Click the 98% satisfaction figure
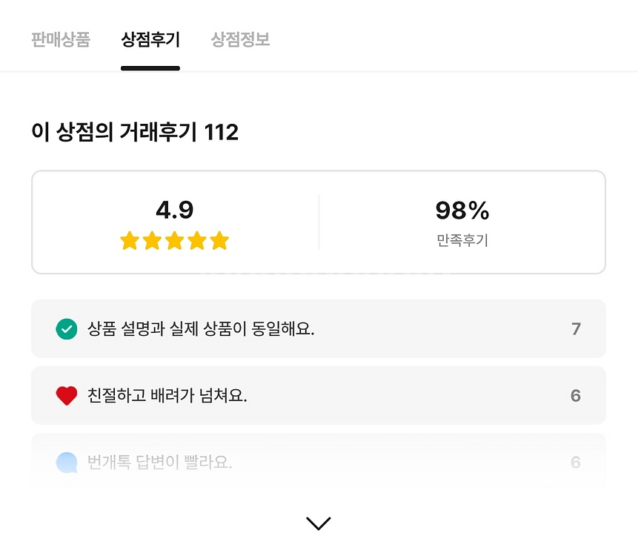The width and height of the screenshot is (638, 556). (x=462, y=211)
